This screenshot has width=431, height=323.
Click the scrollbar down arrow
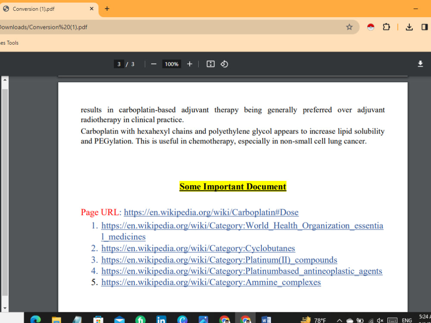5,308
